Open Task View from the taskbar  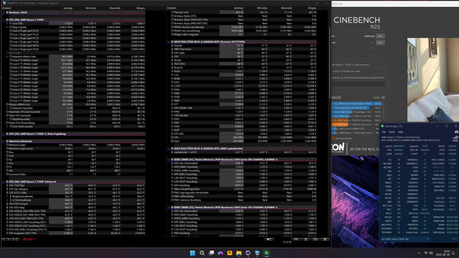211,253
